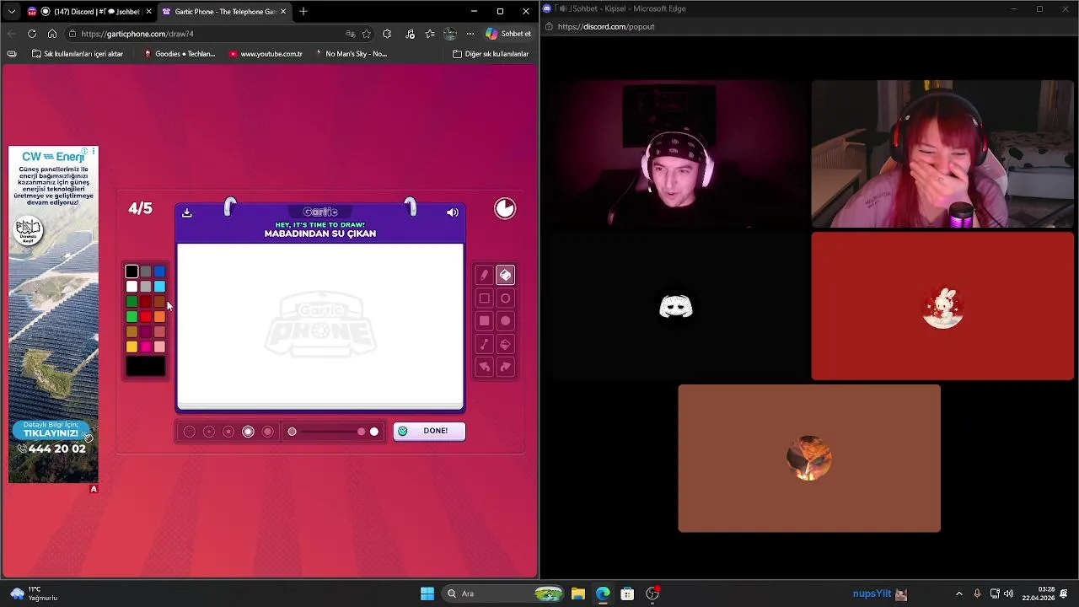The width and height of the screenshot is (1079, 607).
Task: Open the taskbar volume control
Action: [x=1008, y=594]
